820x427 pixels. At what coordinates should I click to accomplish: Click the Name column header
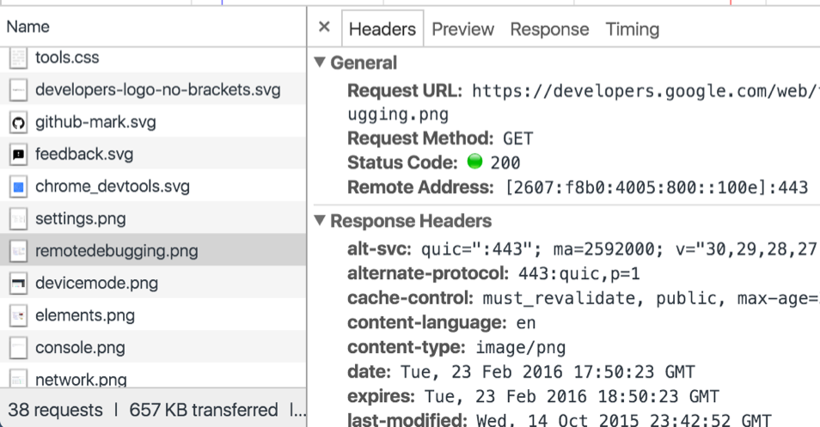point(153,27)
